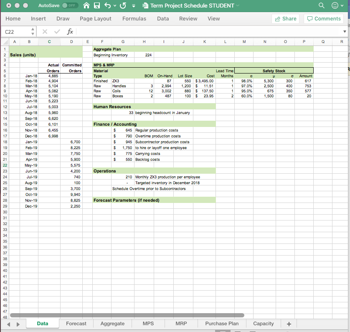Open the Forecast sheet tab
Screen dimensions: 350x332
pyautogui.click(x=76, y=323)
